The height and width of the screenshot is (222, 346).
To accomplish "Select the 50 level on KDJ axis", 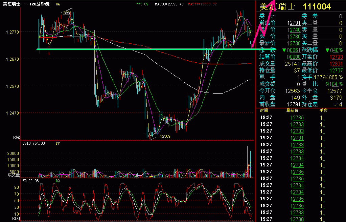I will click(17, 201).
